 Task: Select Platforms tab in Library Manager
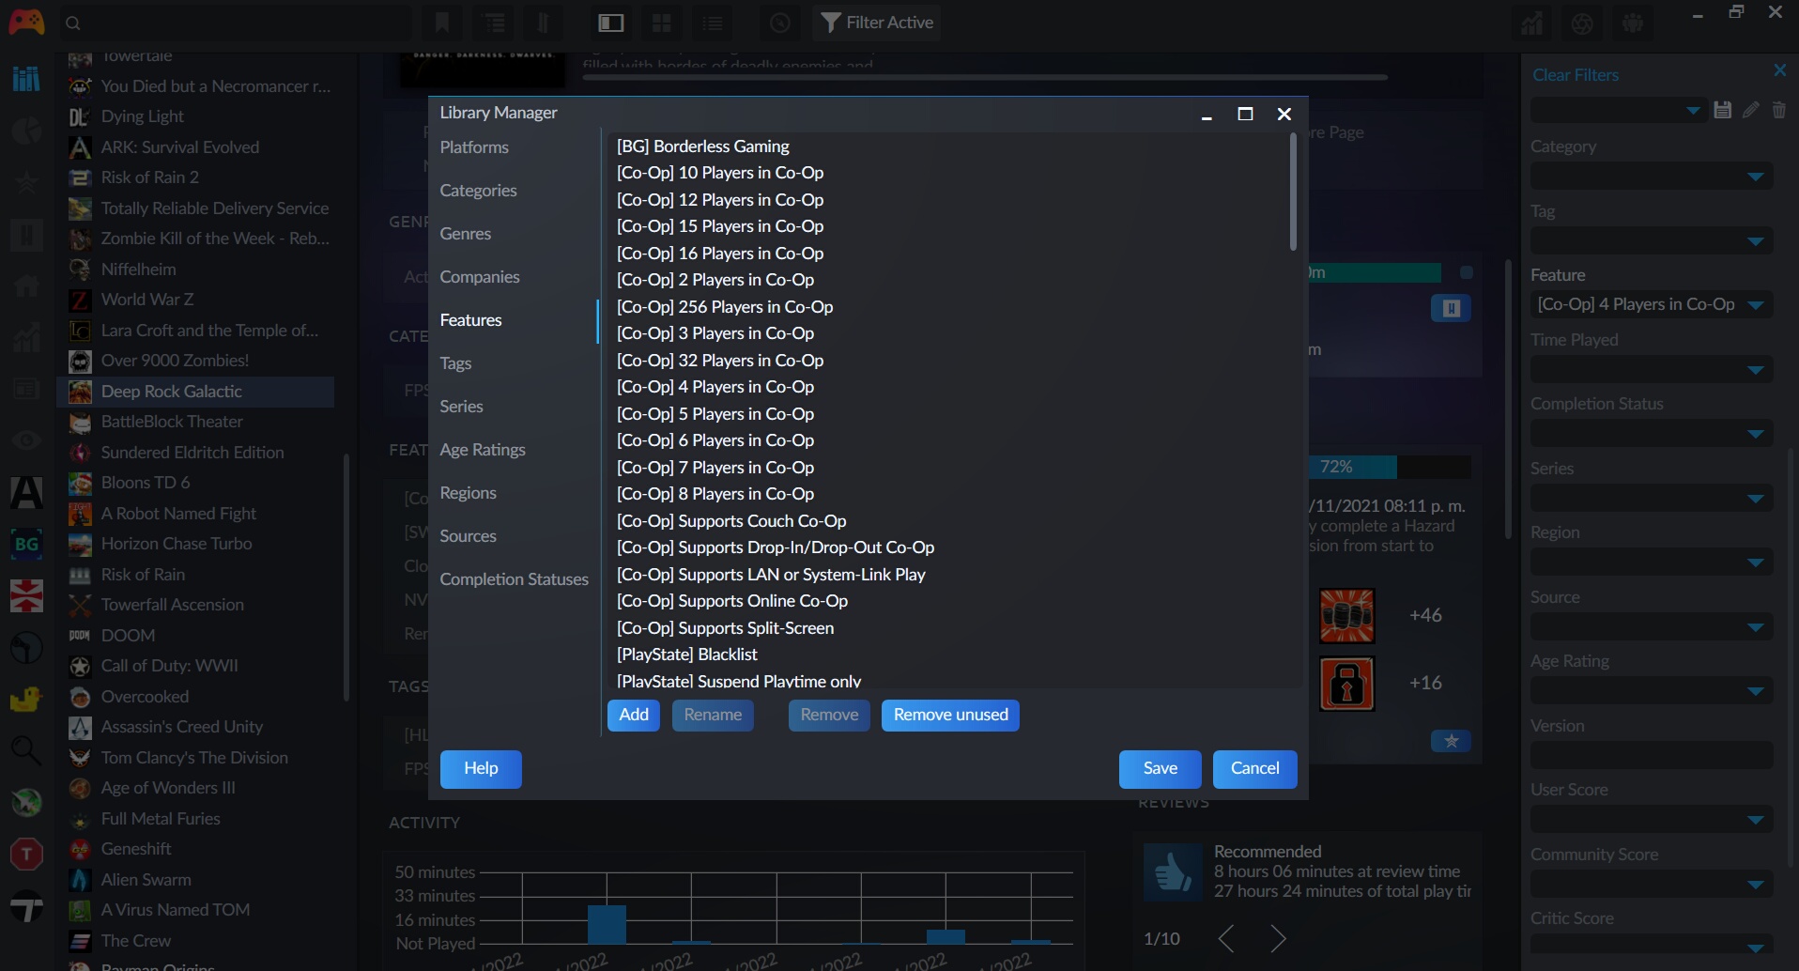pos(474,147)
